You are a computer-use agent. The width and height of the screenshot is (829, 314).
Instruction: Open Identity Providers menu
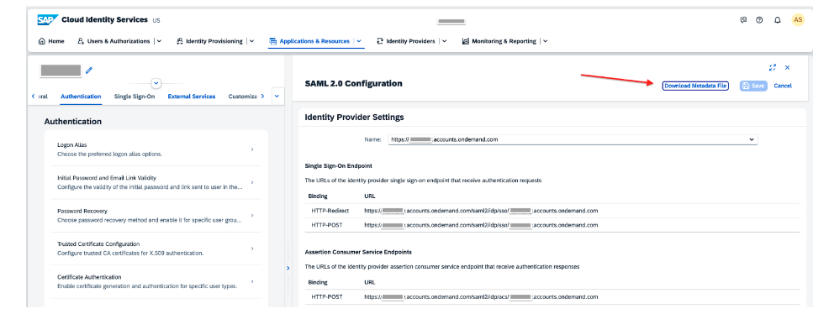point(406,41)
